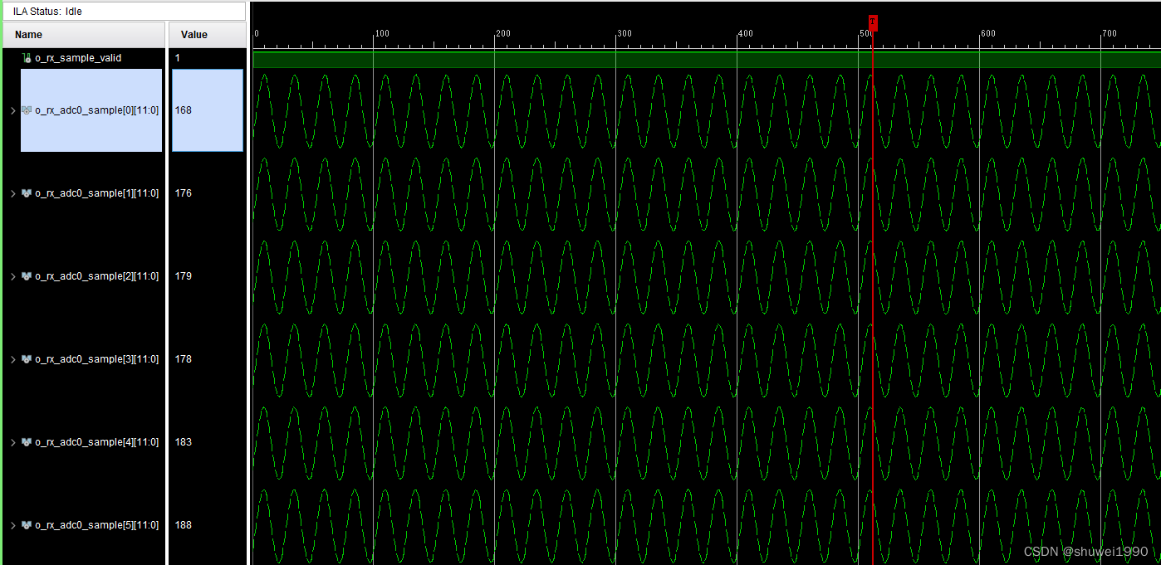Click the value 176 cell
This screenshot has width=1161, height=565.
184,193
